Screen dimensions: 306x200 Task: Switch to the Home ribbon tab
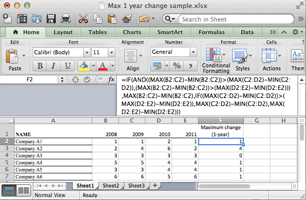point(26,32)
